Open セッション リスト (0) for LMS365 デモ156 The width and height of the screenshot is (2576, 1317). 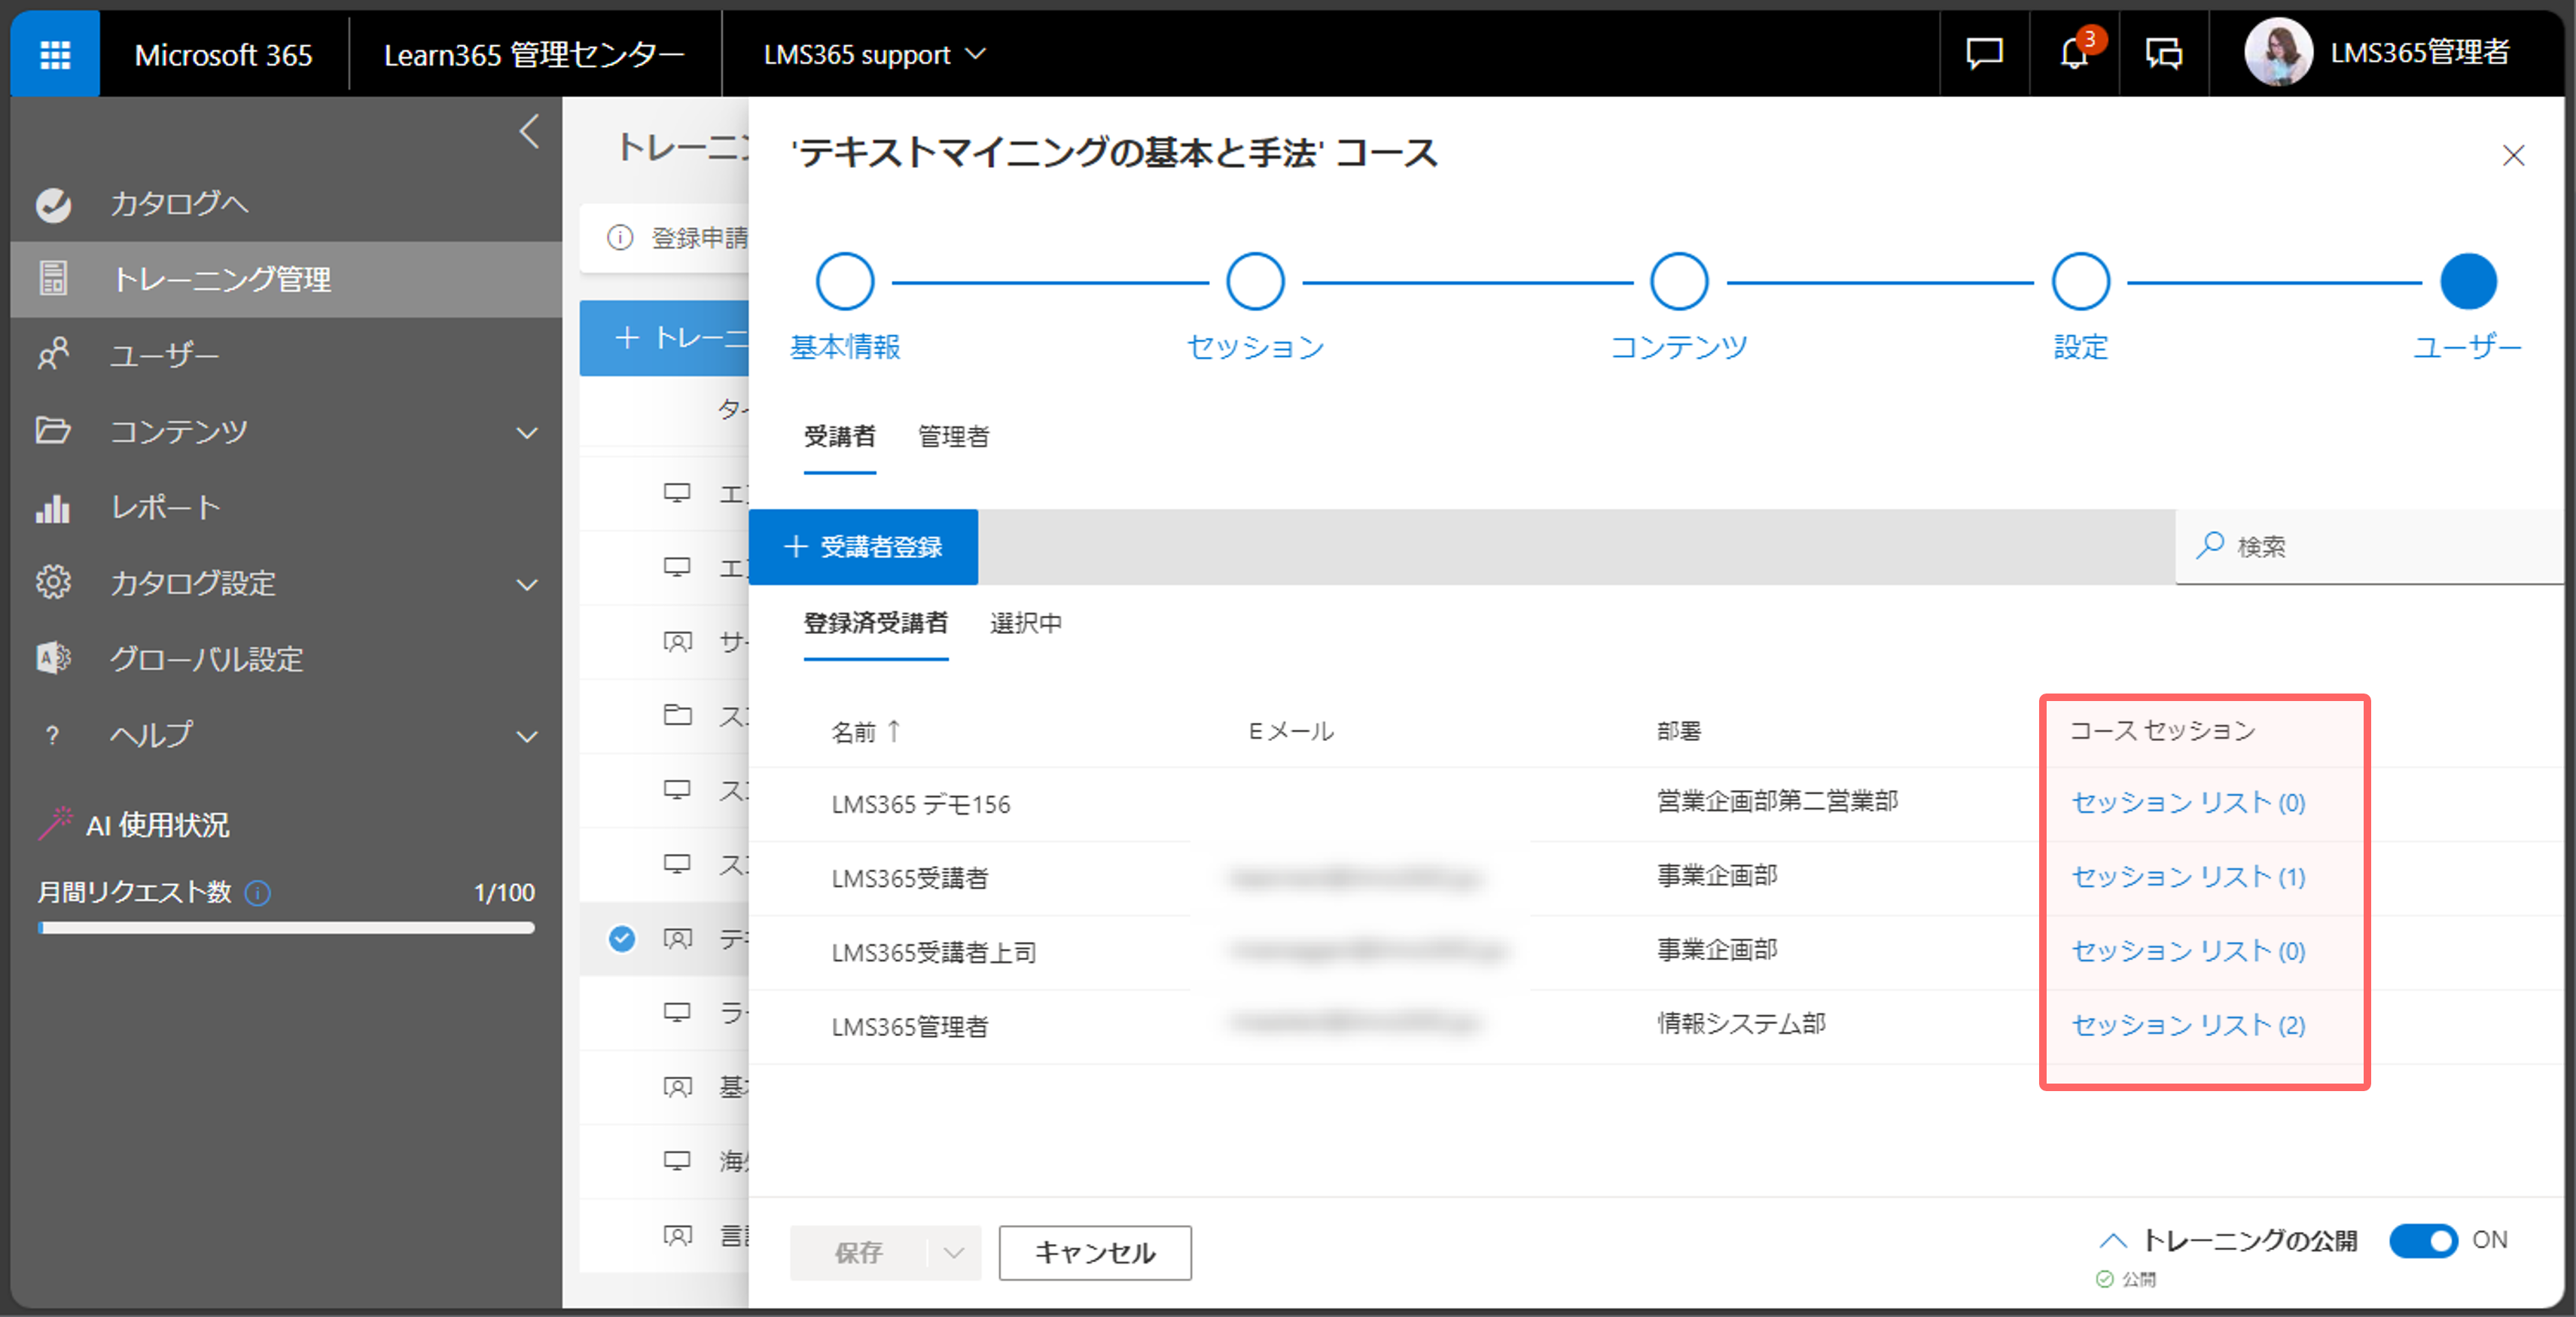pyautogui.click(x=2188, y=802)
